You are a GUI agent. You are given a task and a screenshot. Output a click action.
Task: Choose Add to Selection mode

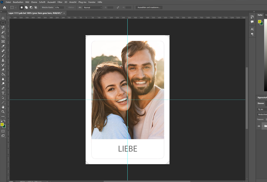click(x=26, y=8)
